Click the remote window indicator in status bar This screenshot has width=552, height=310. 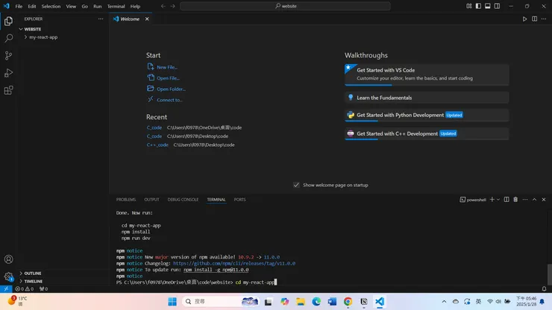click(x=6, y=289)
